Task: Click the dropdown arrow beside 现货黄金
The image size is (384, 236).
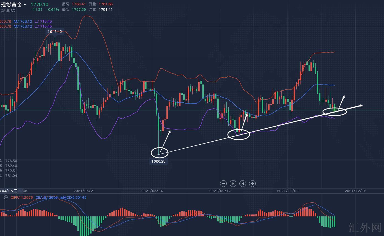Action: point(25,5)
